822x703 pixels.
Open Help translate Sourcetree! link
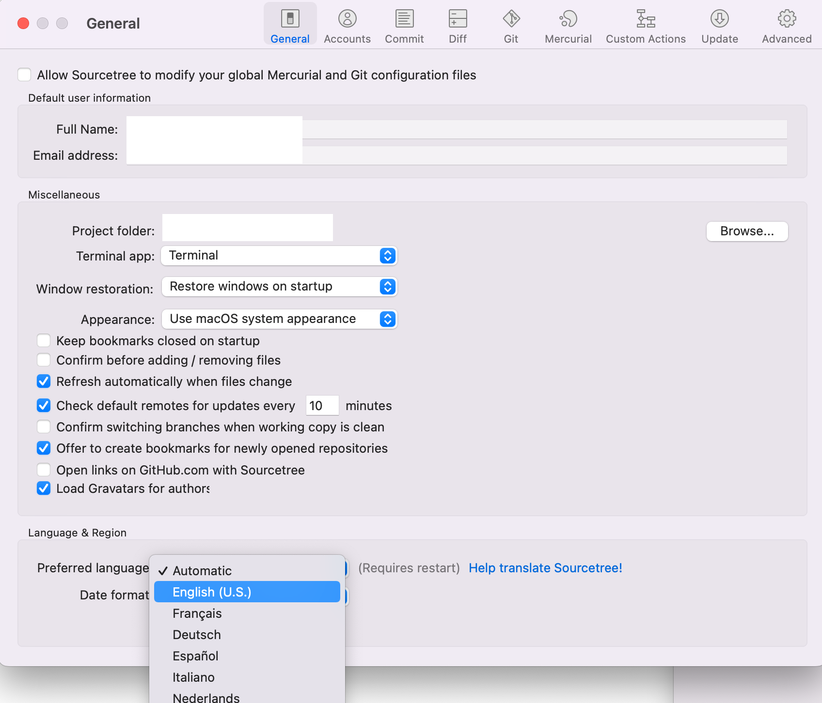(x=545, y=567)
